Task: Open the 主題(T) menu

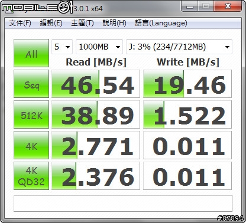Action: point(82,23)
